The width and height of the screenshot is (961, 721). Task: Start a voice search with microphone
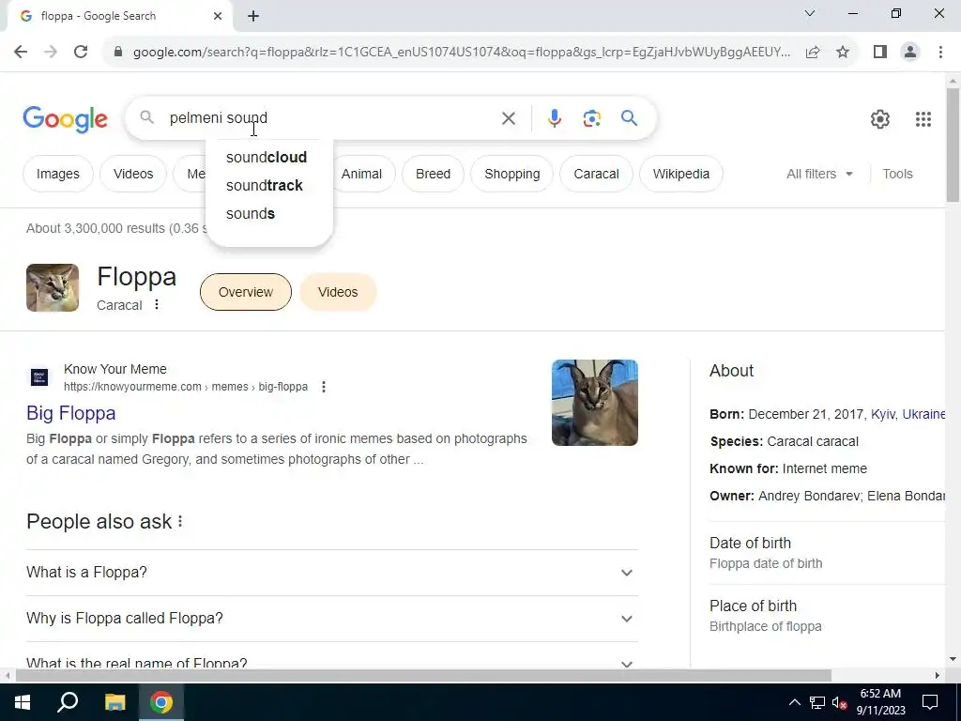554,118
